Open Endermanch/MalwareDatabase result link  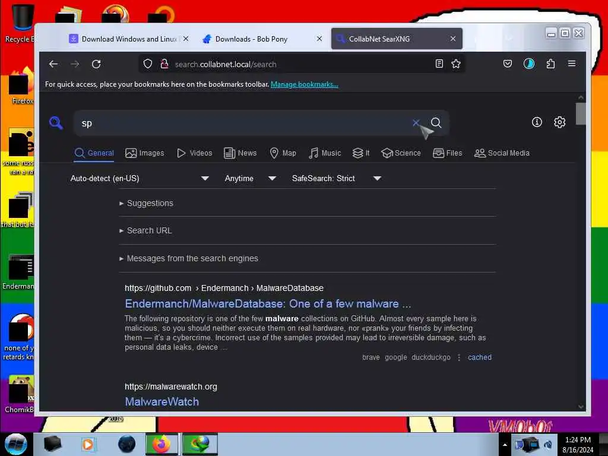click(268, 303)
